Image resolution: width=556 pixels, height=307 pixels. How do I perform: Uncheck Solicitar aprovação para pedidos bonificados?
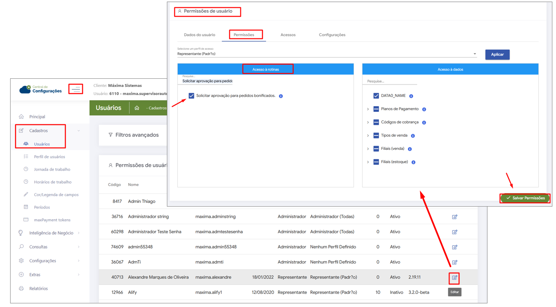(x=191, y=96)
